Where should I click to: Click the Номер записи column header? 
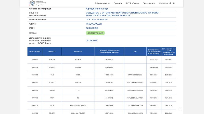(x=35, y=52)
